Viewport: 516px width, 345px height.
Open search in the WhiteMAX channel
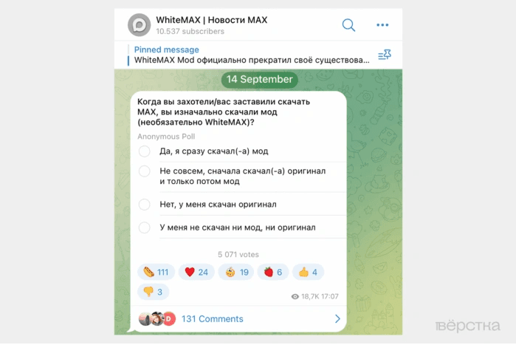[348, 25]
